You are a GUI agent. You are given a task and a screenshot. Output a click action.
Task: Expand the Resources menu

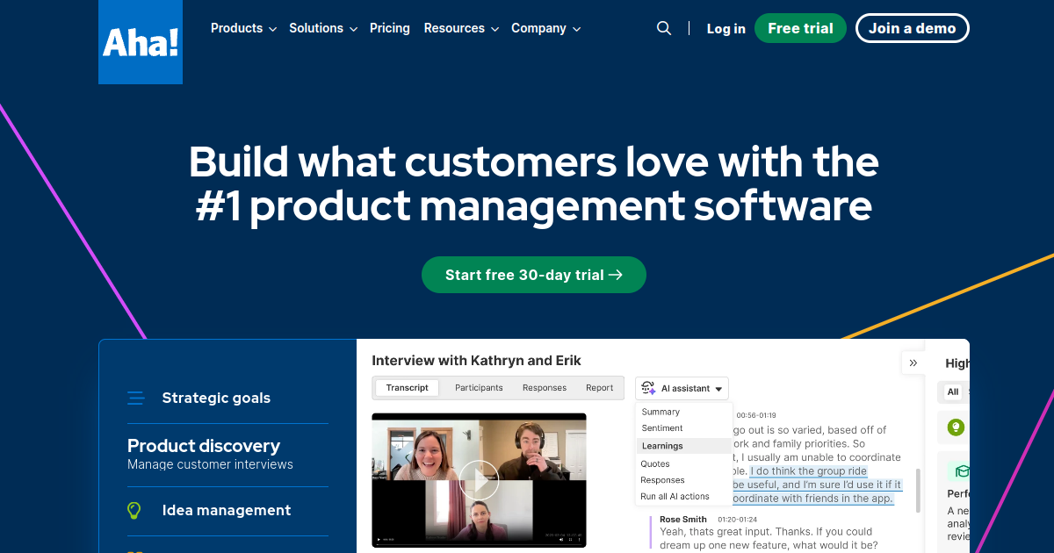coord(461,28)
